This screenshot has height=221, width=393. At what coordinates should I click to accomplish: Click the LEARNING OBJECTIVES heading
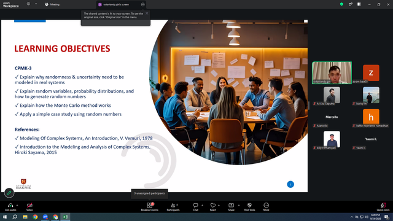point(62,48)
